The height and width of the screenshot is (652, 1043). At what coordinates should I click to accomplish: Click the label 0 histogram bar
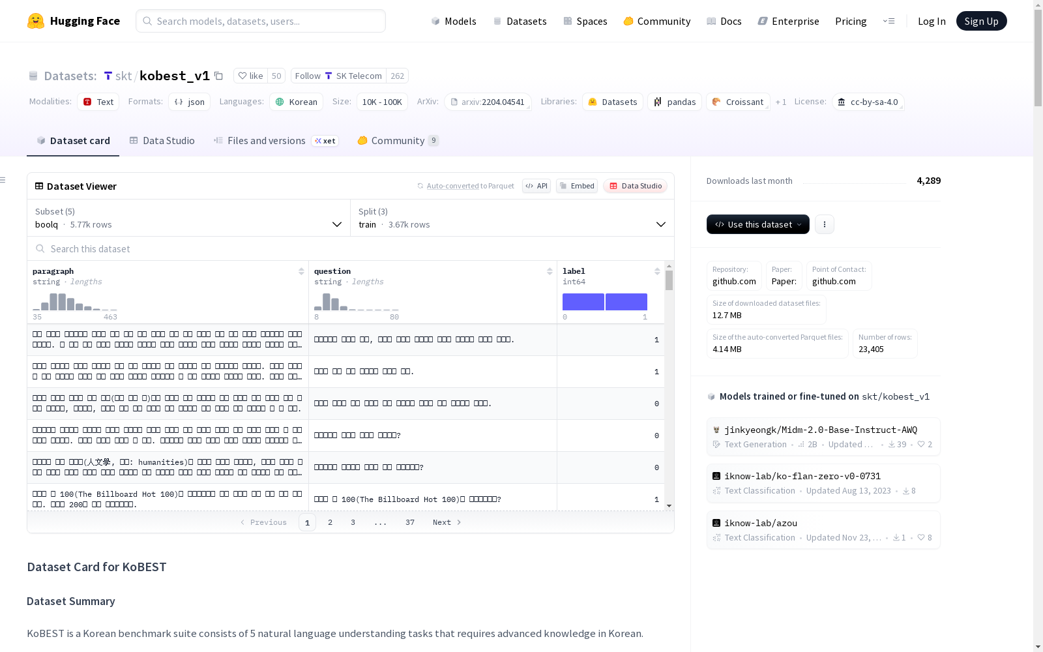583,302
